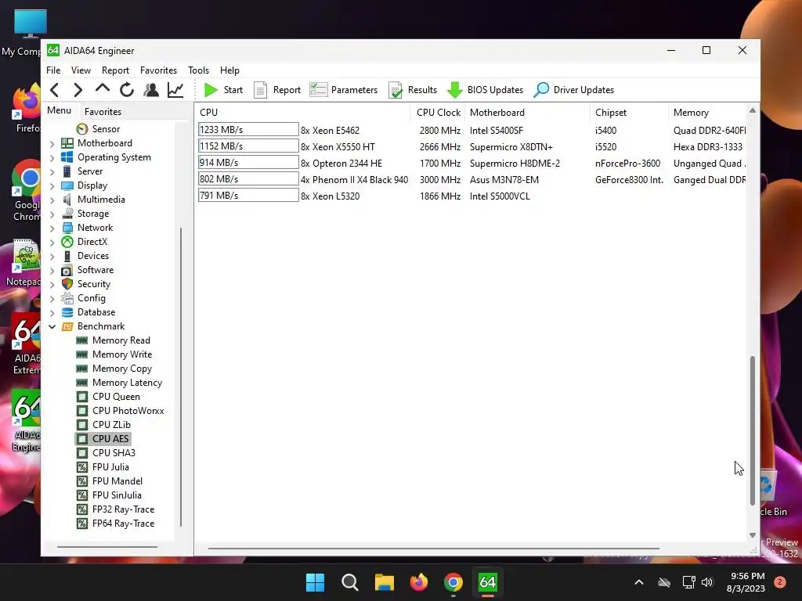Start the benchmark with the green play icon
The height and width of the screenshot is (601, 802).
point(211,90)
